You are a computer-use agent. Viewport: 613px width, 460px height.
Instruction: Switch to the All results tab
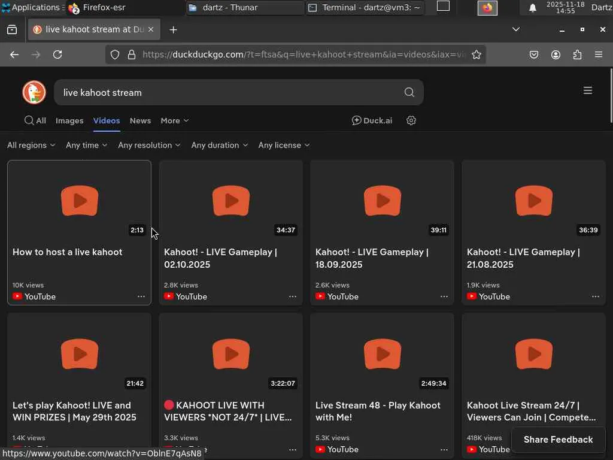35,121
